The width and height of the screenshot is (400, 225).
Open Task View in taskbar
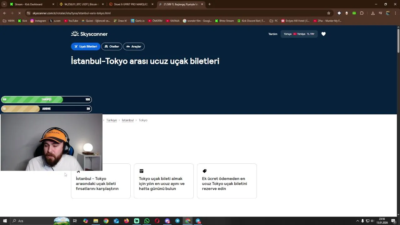click(x=75, y=221)
